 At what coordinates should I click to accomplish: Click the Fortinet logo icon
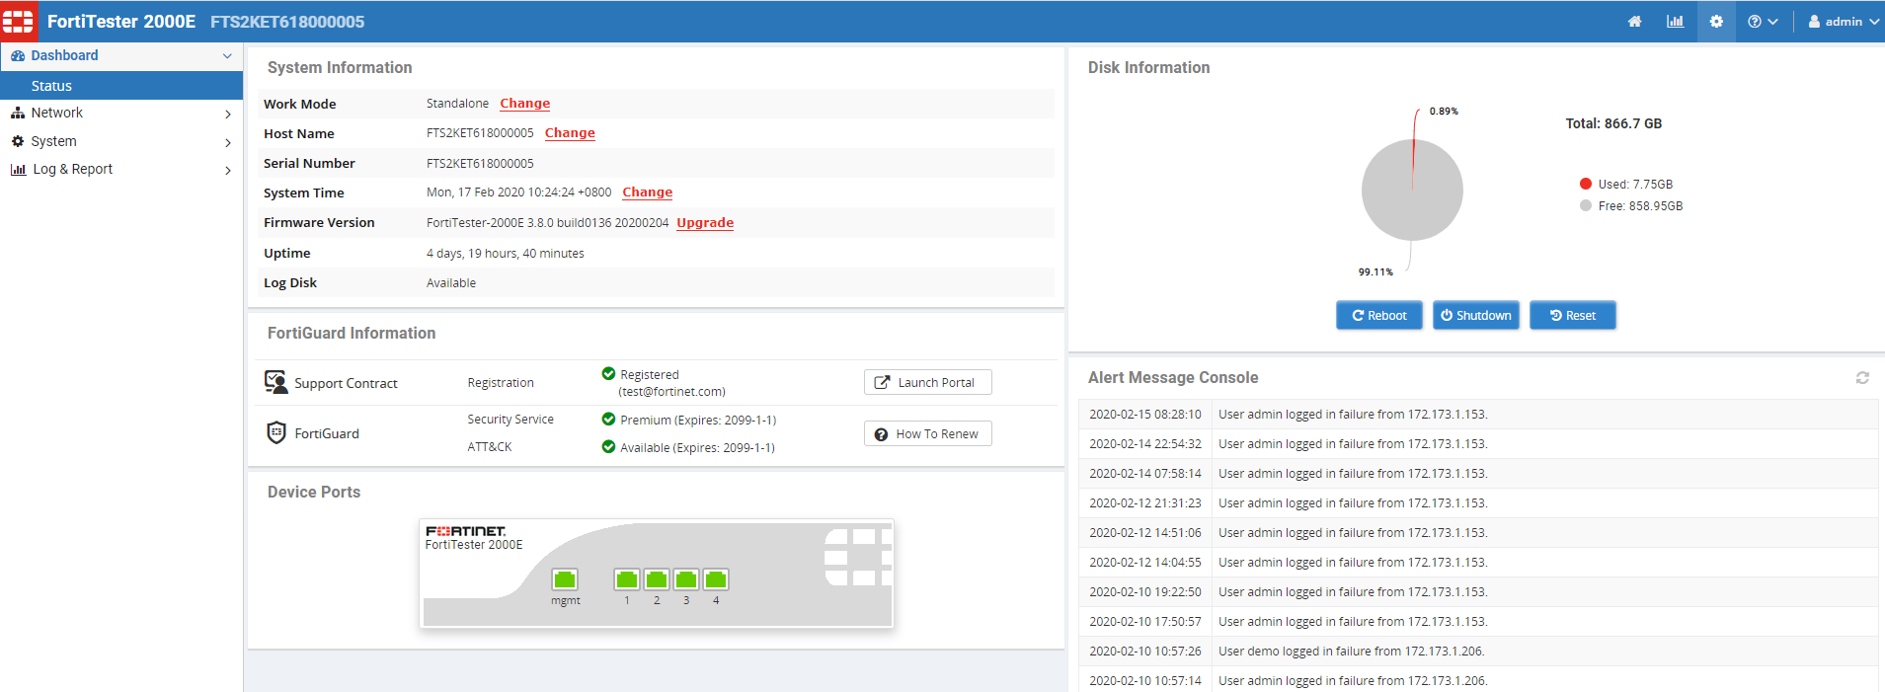click(19, 21)
